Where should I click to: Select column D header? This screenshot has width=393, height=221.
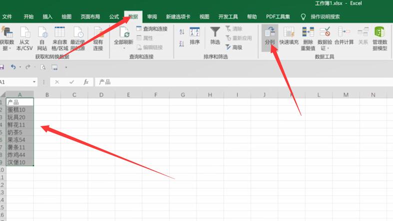point(101,95)
